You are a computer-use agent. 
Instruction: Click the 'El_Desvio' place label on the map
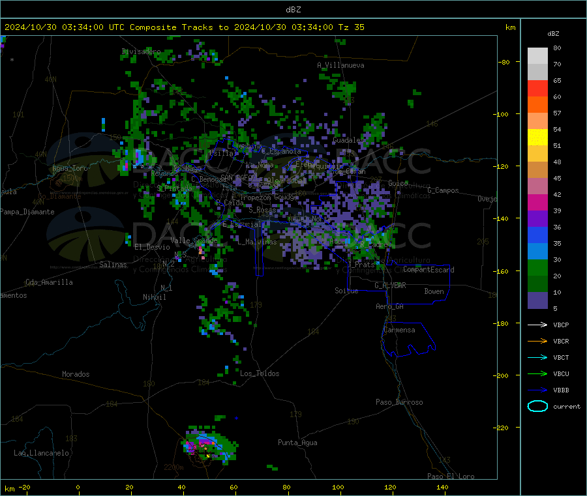pos(152,247)
